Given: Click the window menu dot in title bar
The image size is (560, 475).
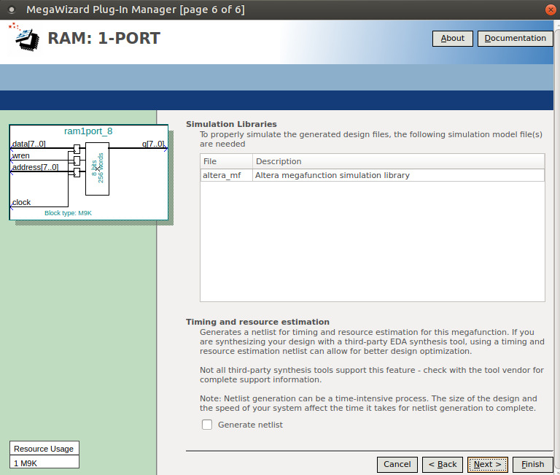Looking at the screenshot, I should [x=12, y=9].
